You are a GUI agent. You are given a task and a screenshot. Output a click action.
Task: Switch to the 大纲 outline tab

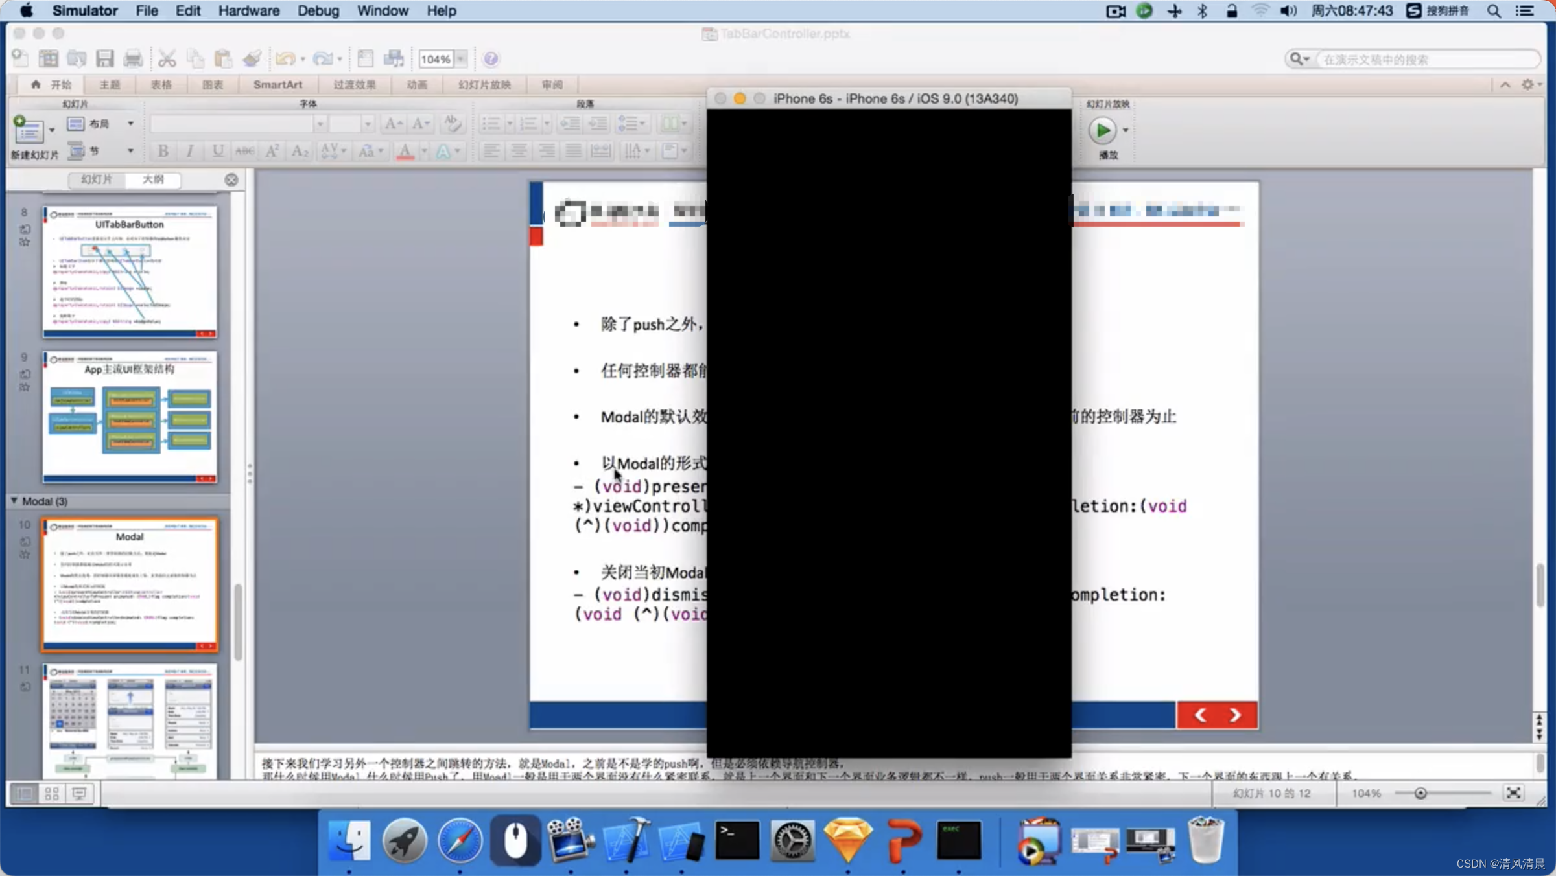point(153,179)
